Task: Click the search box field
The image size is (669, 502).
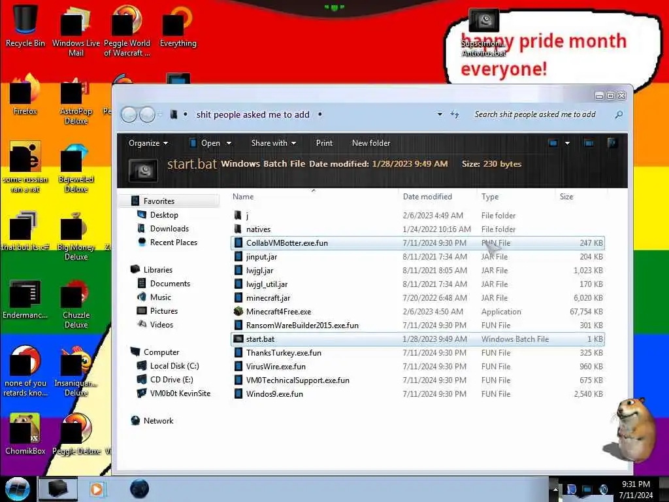Action: coord(542,114)
